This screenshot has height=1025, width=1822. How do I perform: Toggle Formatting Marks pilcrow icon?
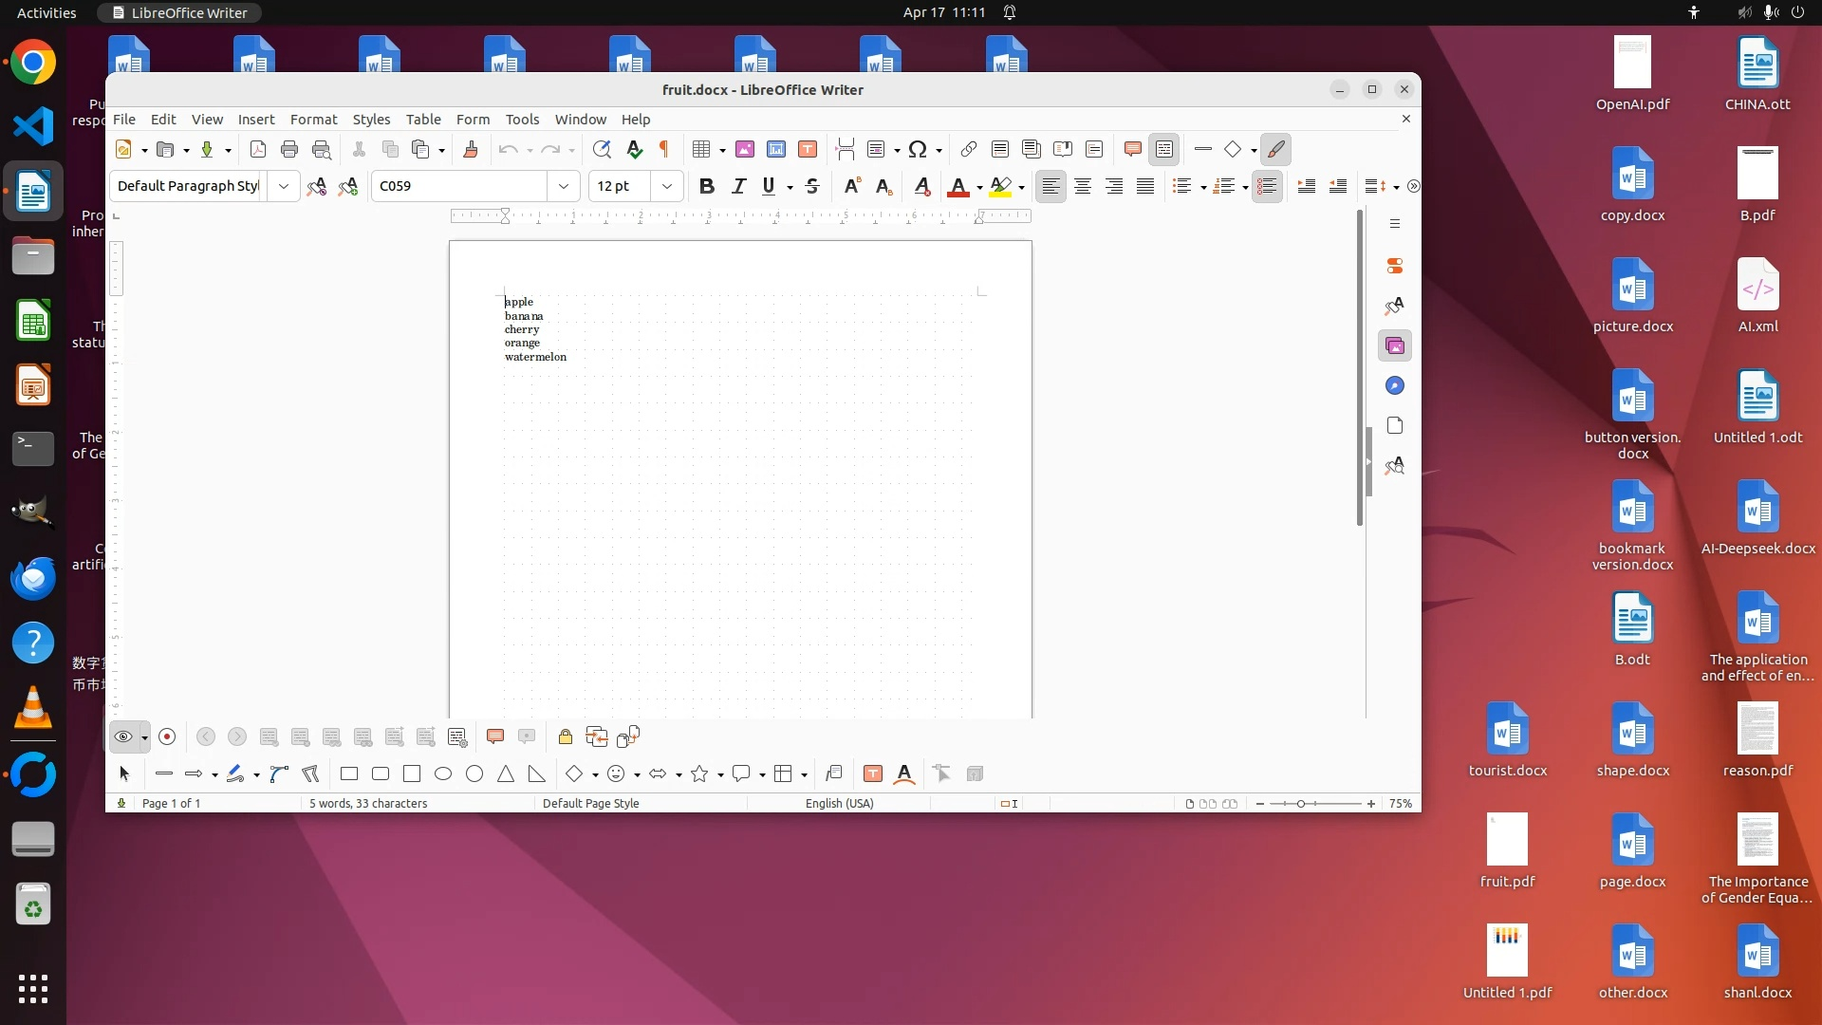click(664, 149)
